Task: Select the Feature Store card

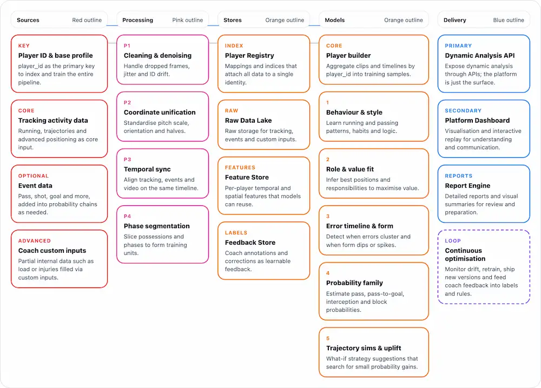Action: [x=263, y=185]
